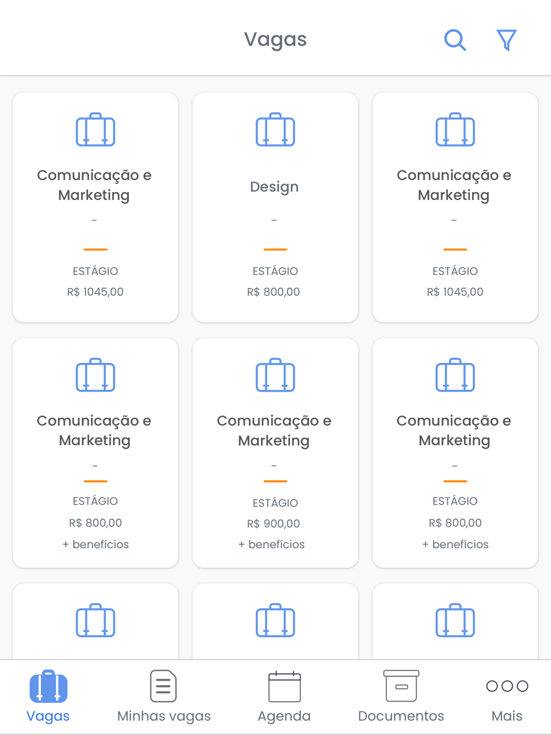551x735 pixels.
Task: Open the search magnifier in the Vagas header
Action: coord(455,40)
